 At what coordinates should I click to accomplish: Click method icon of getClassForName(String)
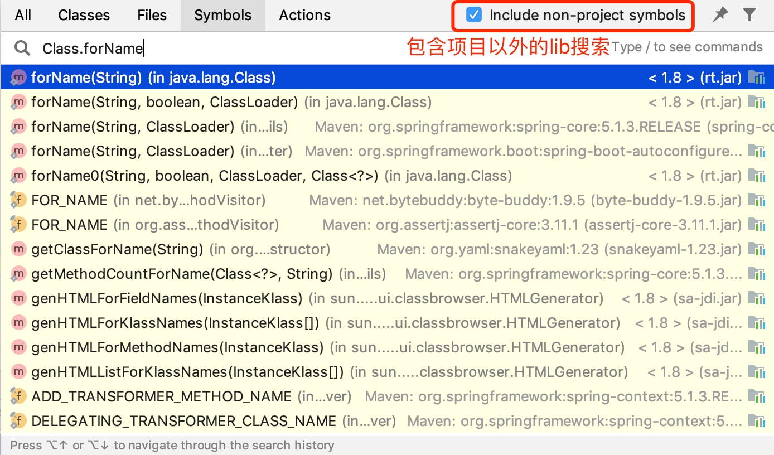[x=18, y=249]
